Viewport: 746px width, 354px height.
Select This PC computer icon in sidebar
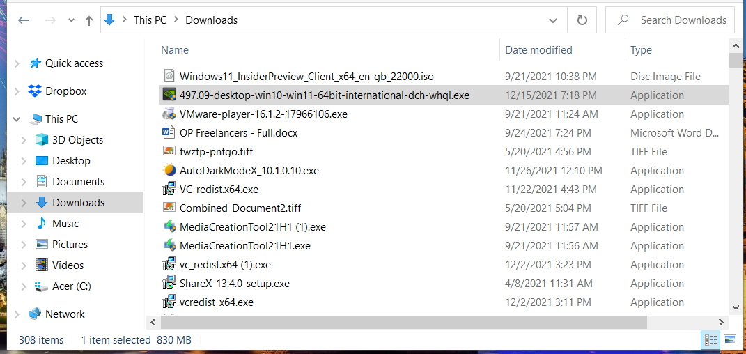[x=35, y=119]
